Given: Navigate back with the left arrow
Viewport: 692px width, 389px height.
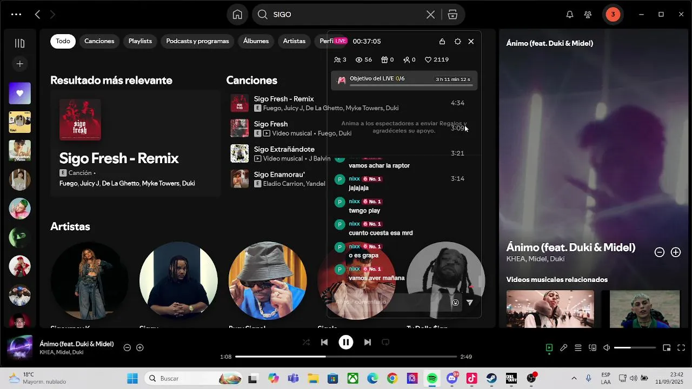Looking at the screenshot, I should click(37, 15).
